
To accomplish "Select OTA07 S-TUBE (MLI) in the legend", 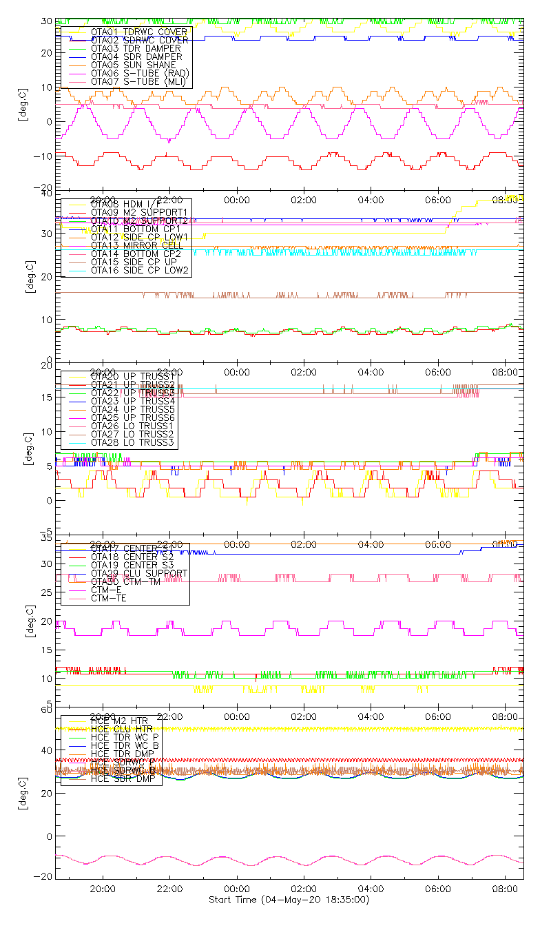I will (129, 81).
